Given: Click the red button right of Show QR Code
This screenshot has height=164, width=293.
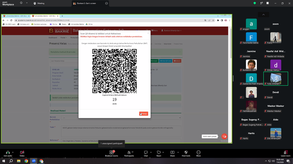Looking at the screenshot, I should point(177,61).
